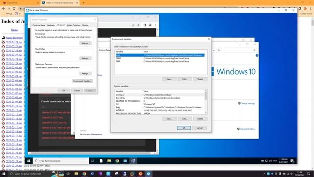Open Startup and Recovery Settings button
The image size is (314, 177).
click(x=85, y=73)
